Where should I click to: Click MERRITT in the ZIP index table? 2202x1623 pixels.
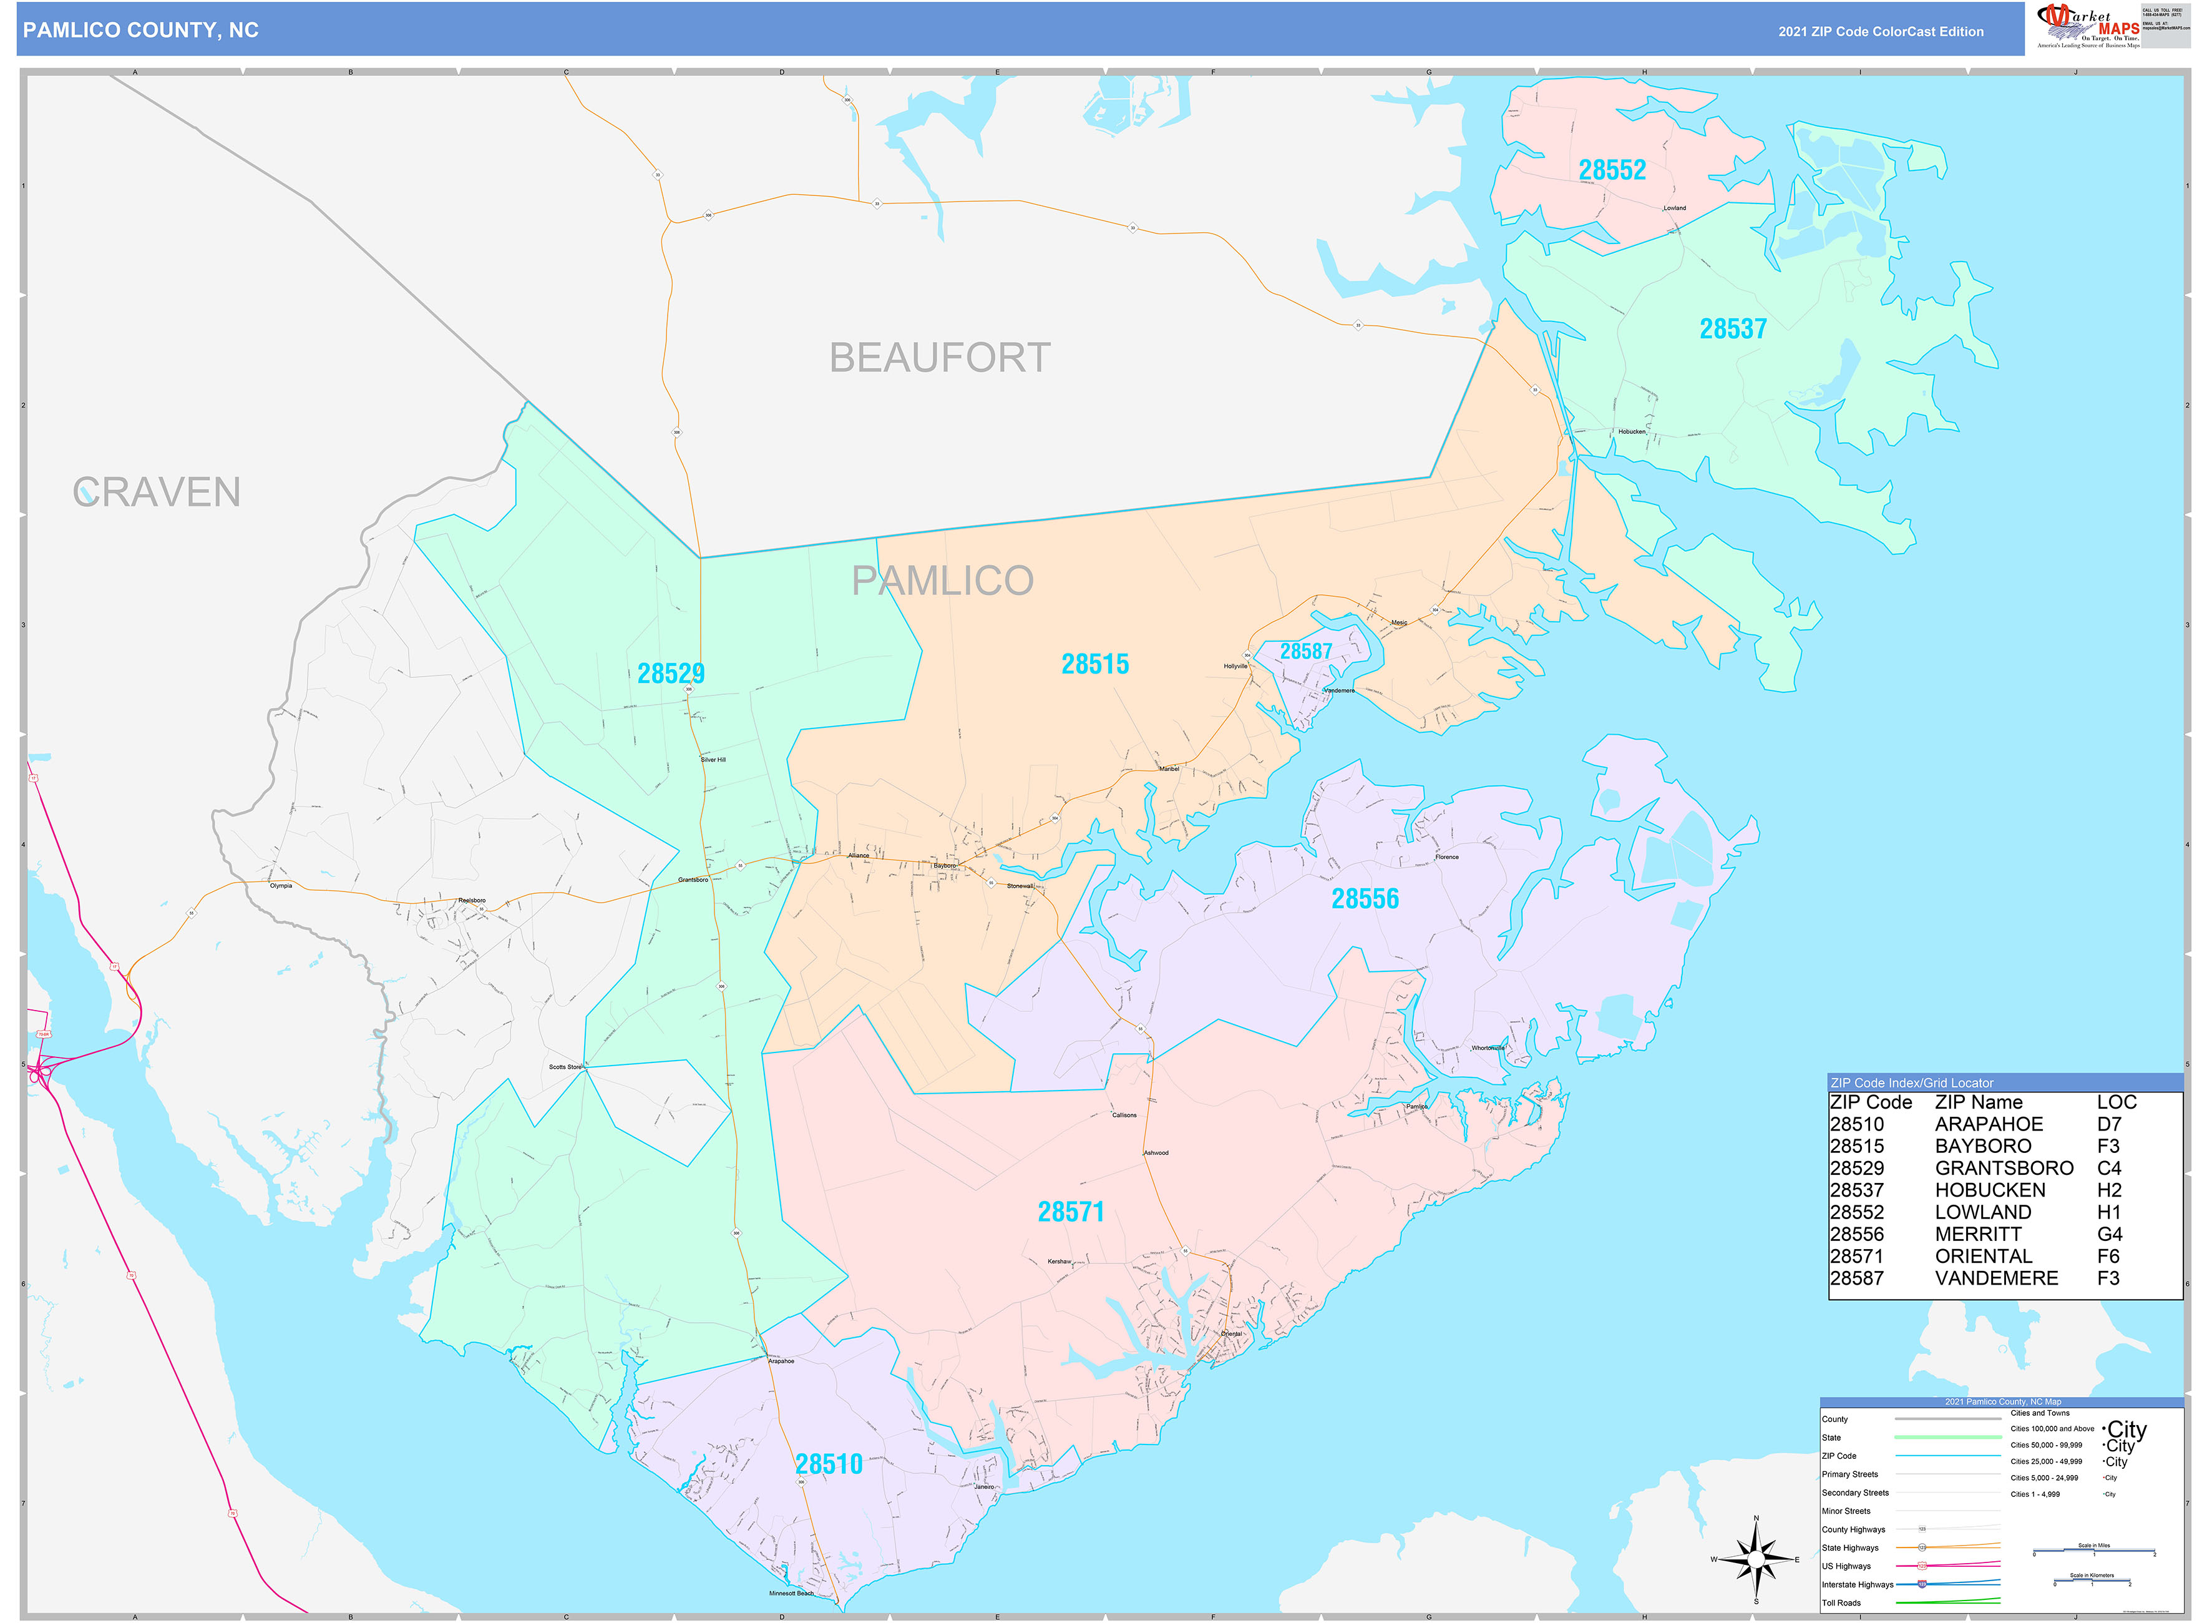pos(1978,1234)
